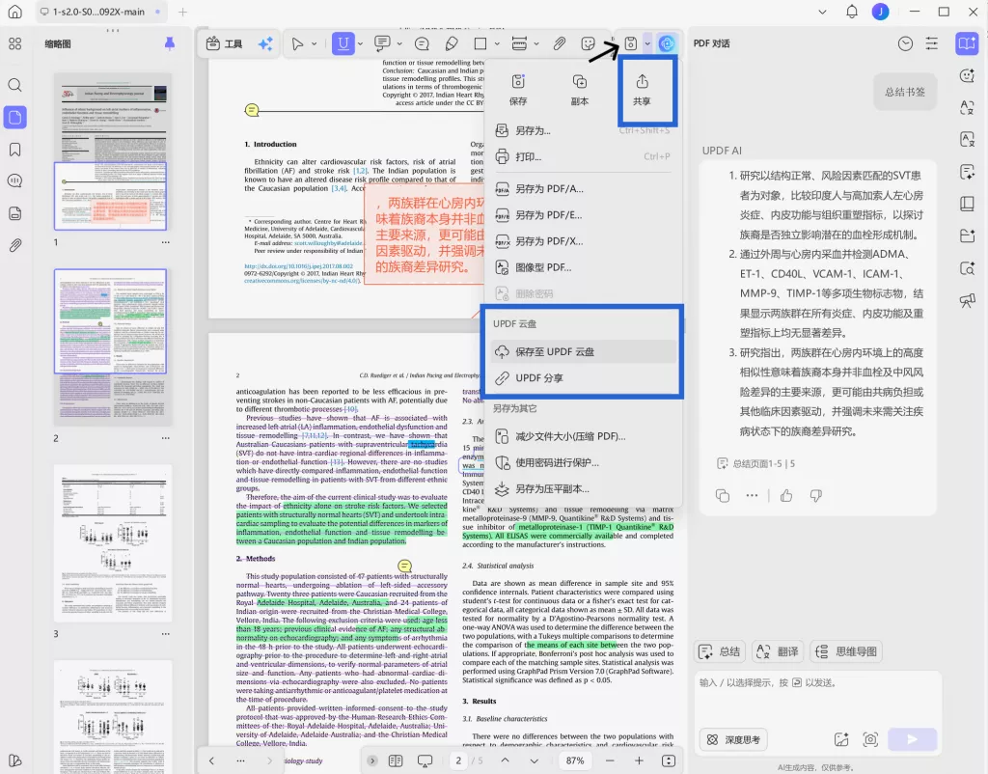Select UPDF 分享 entry
Viewport: 988px width, 774px height.
point(584,378)
